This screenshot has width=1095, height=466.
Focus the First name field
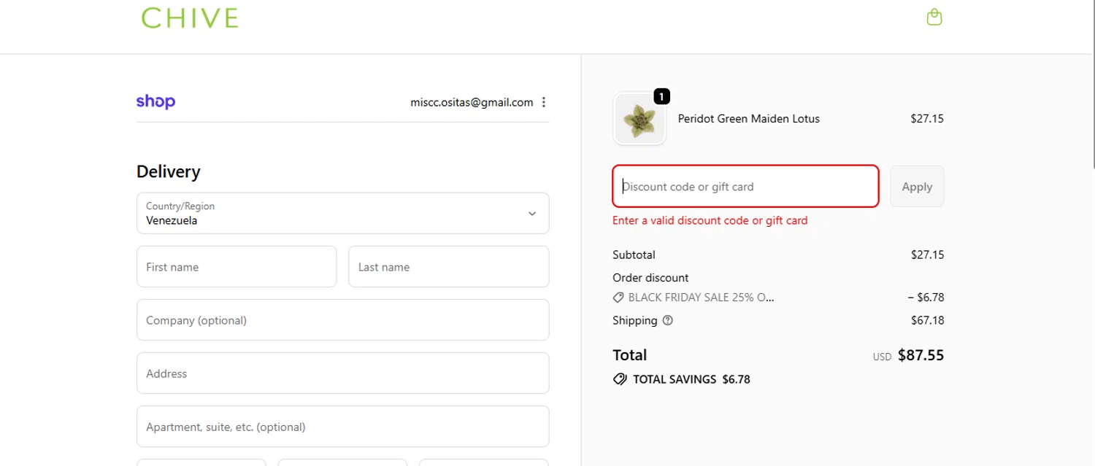pos(237,267)
